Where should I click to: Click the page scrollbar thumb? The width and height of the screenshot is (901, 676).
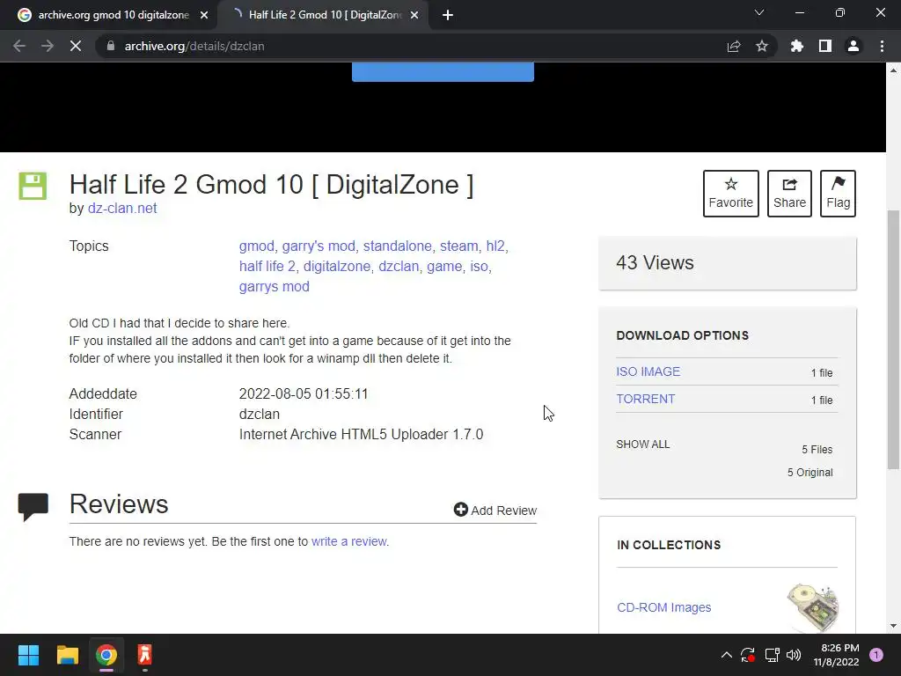click(893, 339)
